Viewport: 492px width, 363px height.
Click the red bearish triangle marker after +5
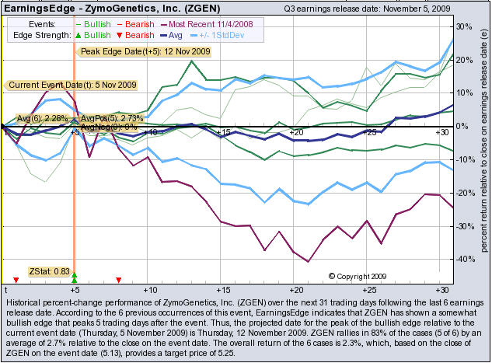click(x=118, y=280)
